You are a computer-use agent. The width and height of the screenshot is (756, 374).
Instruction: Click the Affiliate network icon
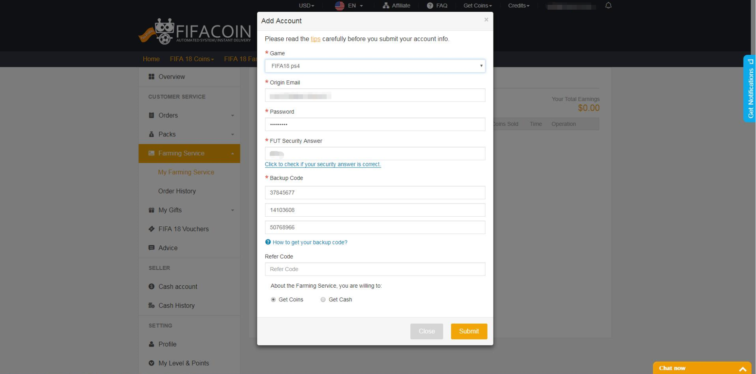coord(386,6)
